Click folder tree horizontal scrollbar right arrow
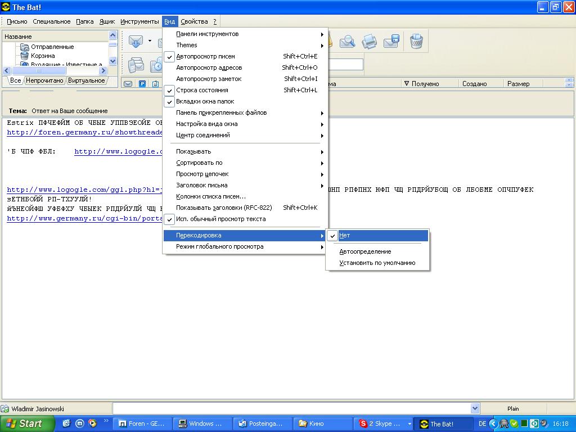The image size is (576, 432). [103, 70]
